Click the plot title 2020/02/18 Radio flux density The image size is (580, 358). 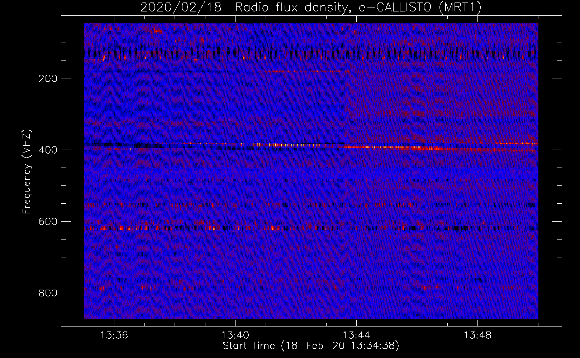coord(311,8)
